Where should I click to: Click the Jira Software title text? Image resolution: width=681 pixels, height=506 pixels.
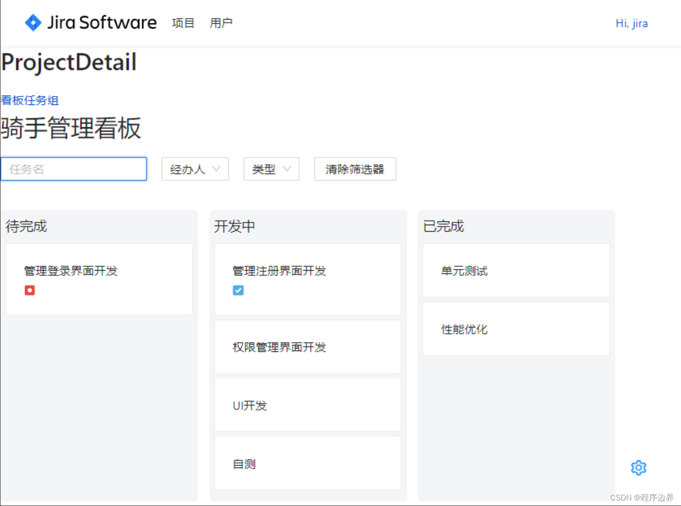pyautogui.click(x=102, y=22)
